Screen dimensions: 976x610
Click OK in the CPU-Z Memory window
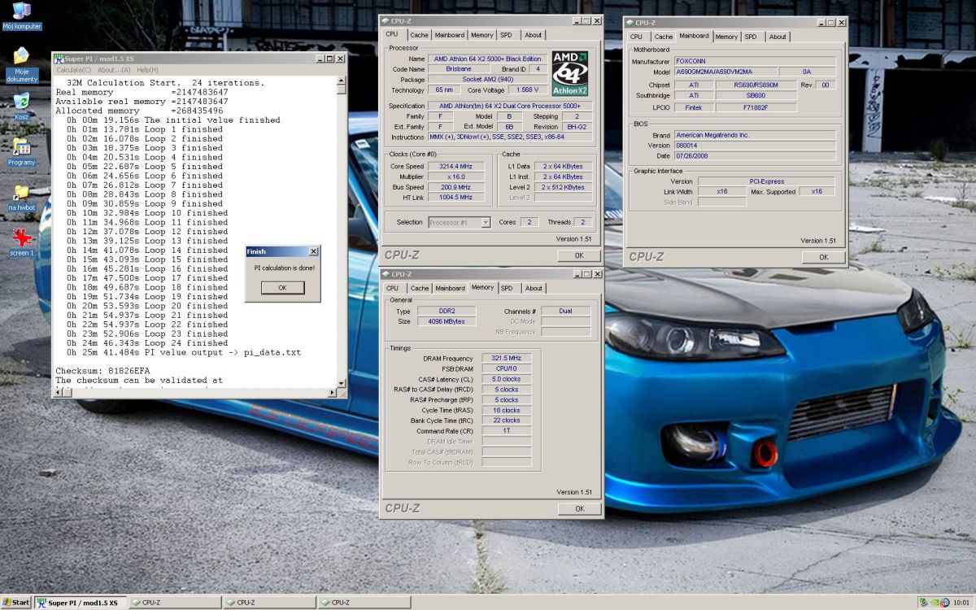coord(579,508)
